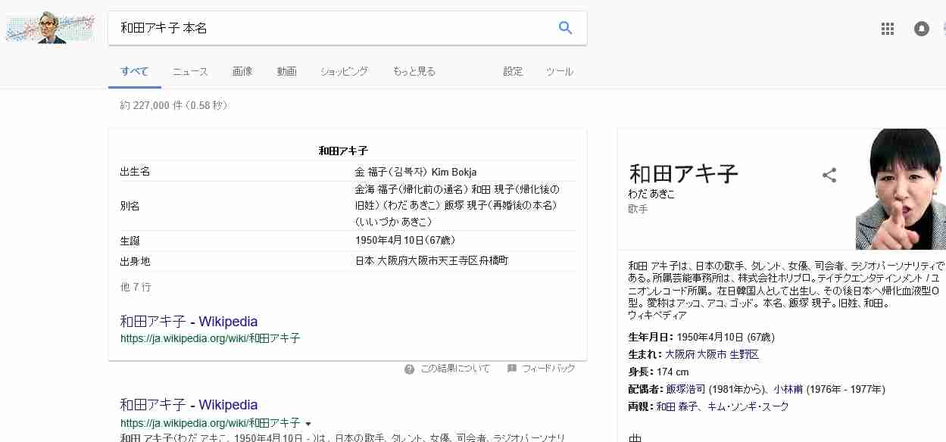
Task: Switch to the ショッピング tab
Action: click(344, 72)
